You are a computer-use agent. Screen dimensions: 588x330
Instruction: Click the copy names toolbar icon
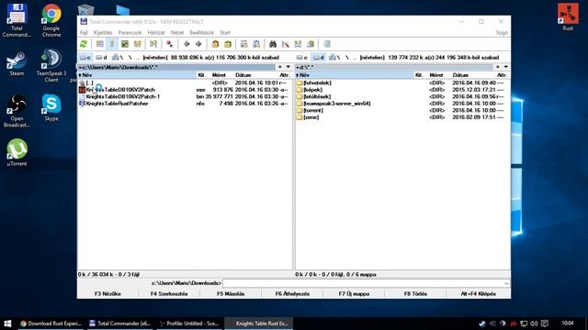tap(311, 44)
